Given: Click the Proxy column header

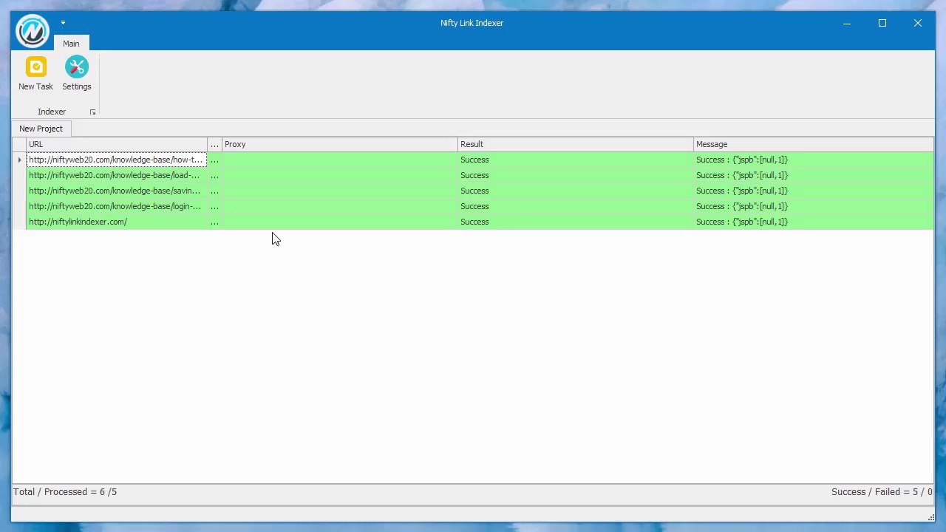Looking at the screenshot, I should [x=339, y=144].
